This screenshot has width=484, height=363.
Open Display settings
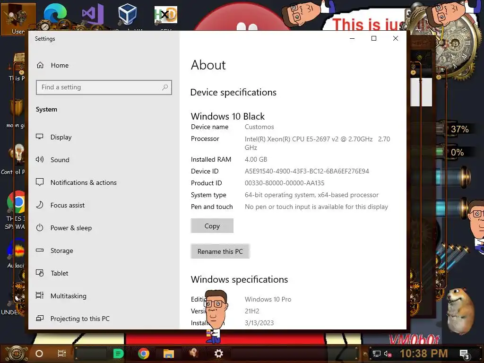(61, 137)
